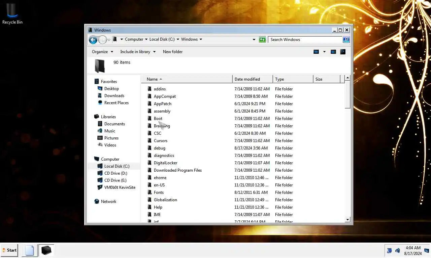Refresh the Windows folder view
431x258 pixels.
(x=262, y=40)
